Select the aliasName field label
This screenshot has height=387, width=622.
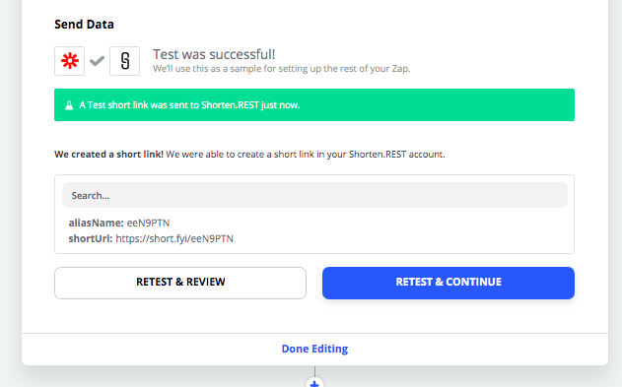coord(96,223)
